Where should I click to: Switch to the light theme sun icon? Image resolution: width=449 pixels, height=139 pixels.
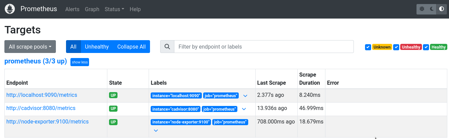[422, 9]
